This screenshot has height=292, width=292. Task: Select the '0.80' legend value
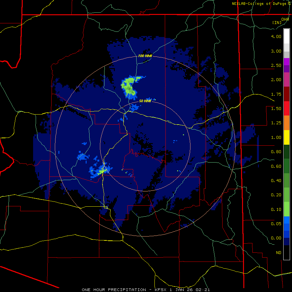(x=276, y=152)
